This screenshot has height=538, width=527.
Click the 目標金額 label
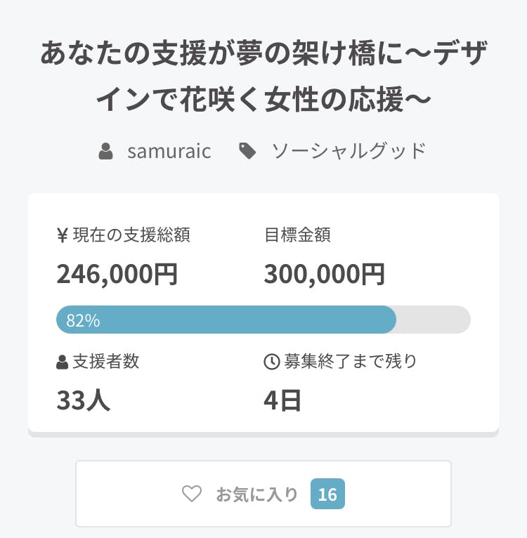pyautogui.click(x=297, y=235)
